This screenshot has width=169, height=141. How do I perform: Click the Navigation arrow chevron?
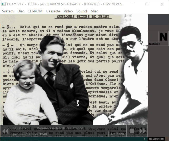point(145,139)
